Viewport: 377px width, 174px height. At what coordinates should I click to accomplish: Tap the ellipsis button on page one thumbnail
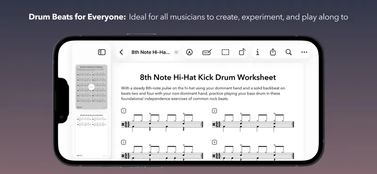91,87
